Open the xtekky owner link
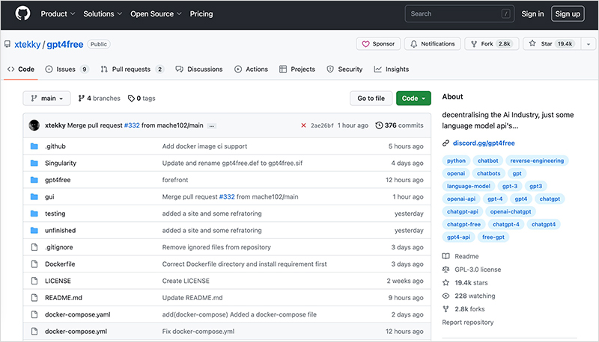599x342 pixels. point(27,44)
